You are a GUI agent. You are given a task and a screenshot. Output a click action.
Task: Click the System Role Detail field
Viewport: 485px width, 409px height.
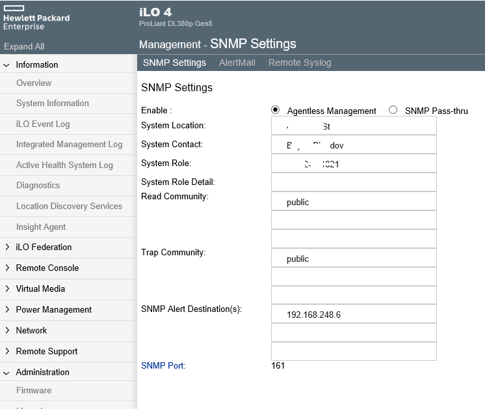(x=354, y=182)
